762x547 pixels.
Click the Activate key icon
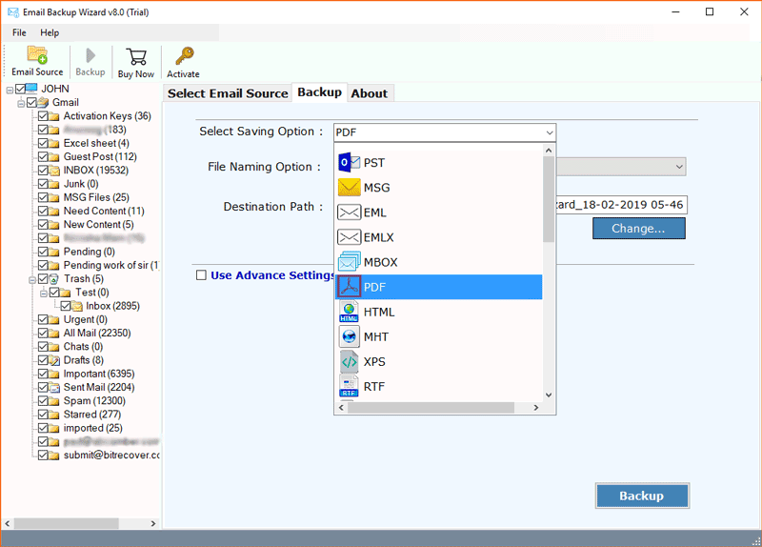184,56
